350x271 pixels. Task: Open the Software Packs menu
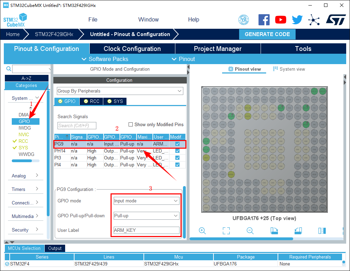[x=105, y=59]
